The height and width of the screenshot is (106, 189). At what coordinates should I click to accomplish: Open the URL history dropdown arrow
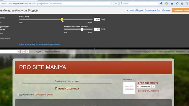pyautogui.click(x=112, y=4)
